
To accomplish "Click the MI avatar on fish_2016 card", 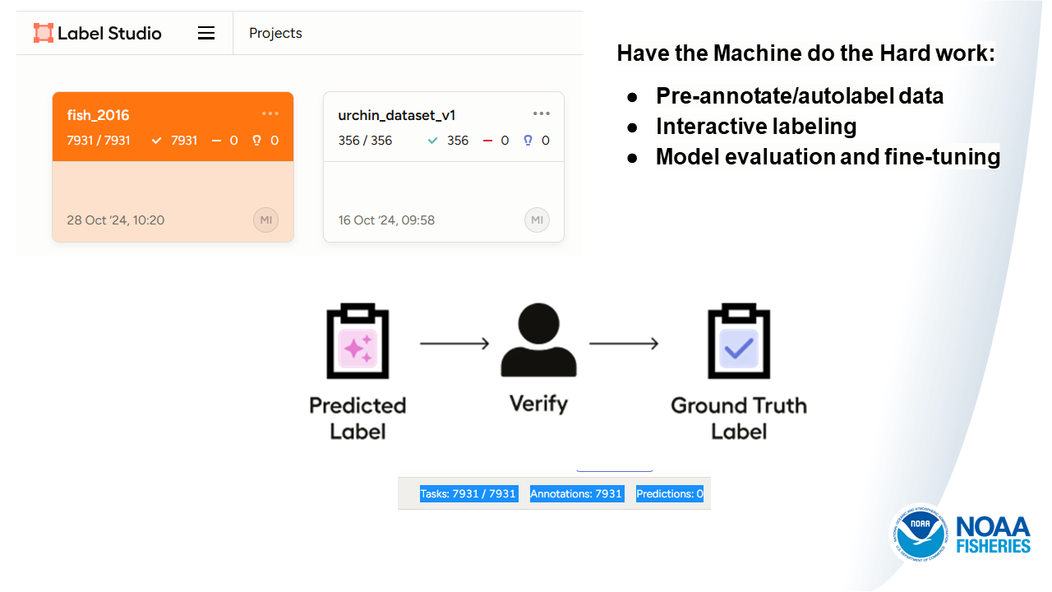I will click(x=265, y=220).
